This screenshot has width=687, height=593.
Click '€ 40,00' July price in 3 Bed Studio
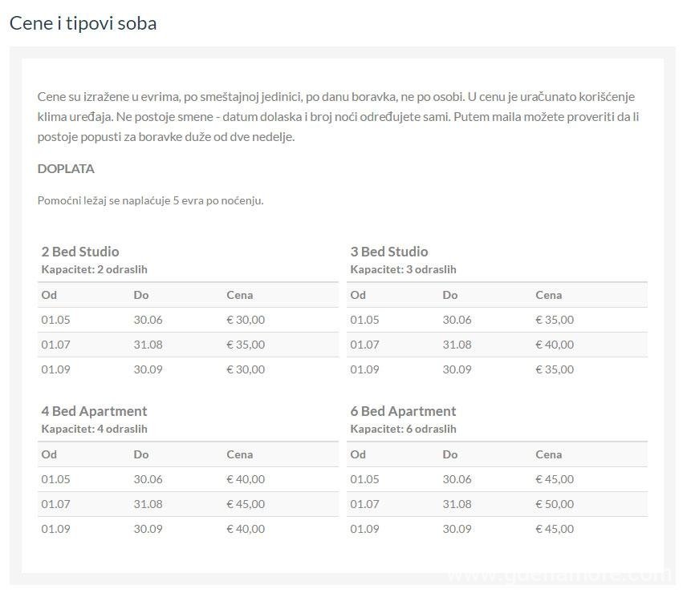[555, 345]
